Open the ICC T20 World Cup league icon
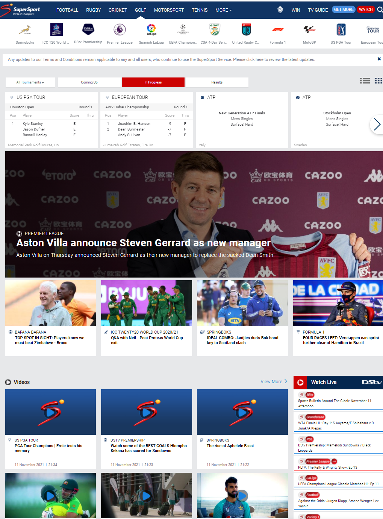Viewport: 383px width, 519px height. [x=56, y=29]
